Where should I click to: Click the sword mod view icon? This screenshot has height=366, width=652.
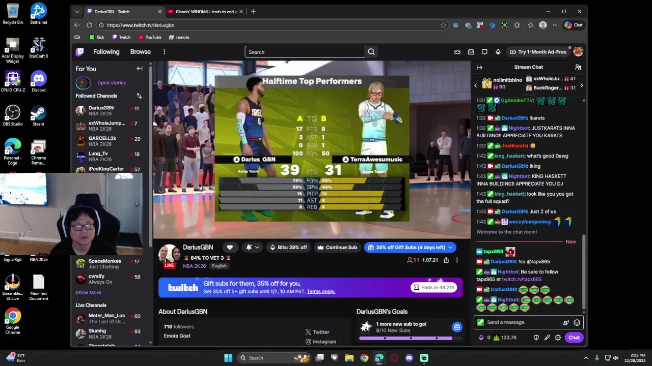(547, 338)
